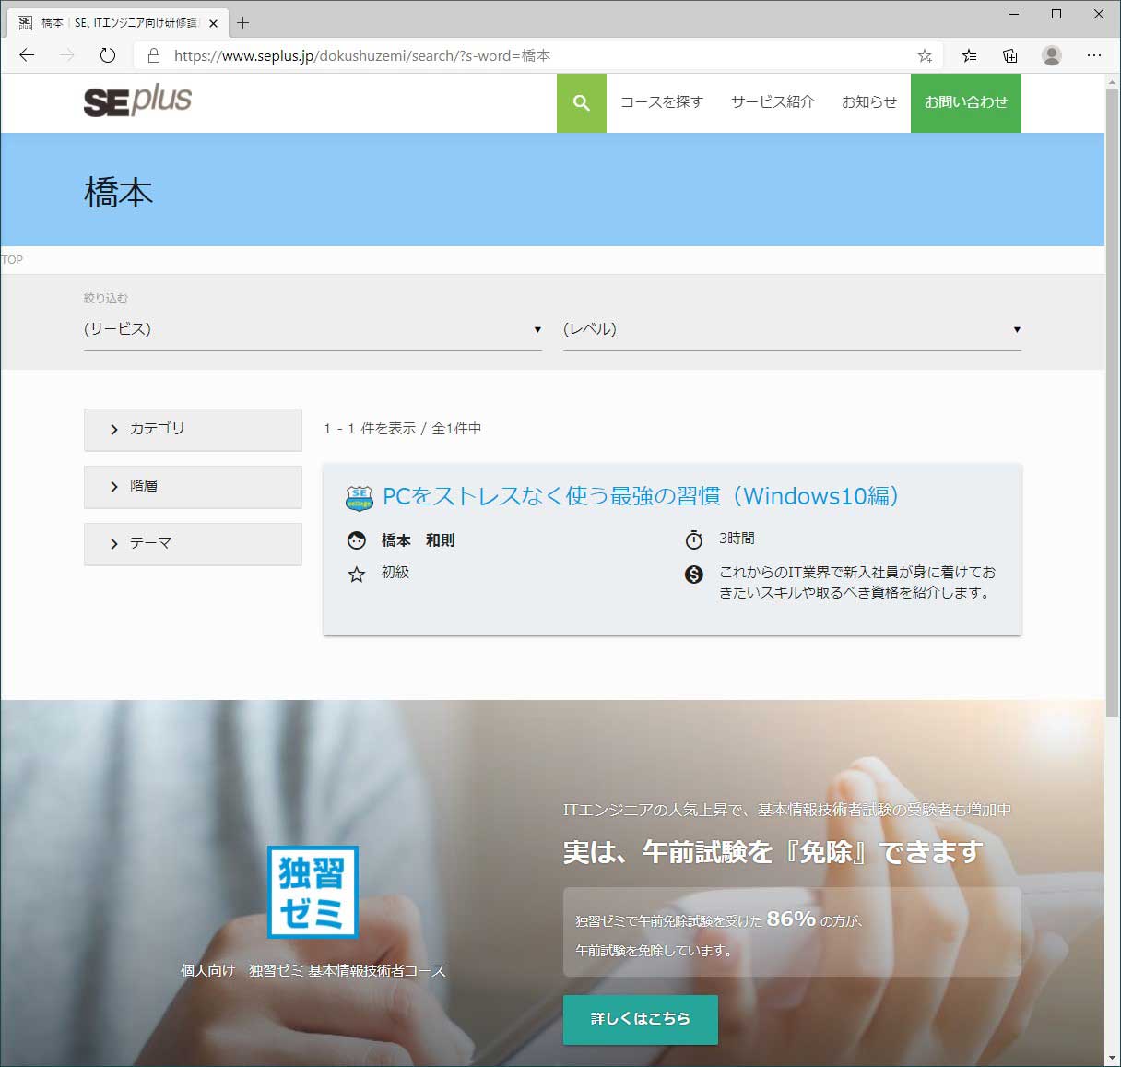Open the (レベル) filter dropdown
The height and width of the screenshot is (1067, 1121).
[x=792, y=329]
